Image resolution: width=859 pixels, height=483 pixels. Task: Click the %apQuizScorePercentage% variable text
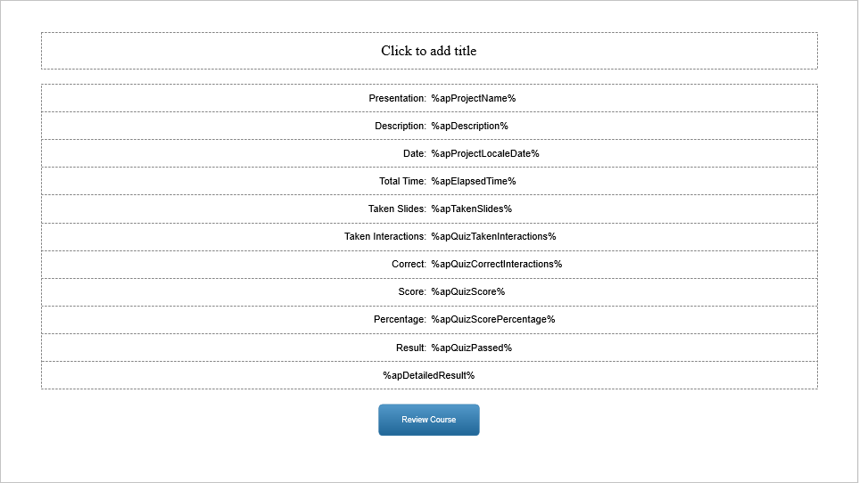pos(493,319)
